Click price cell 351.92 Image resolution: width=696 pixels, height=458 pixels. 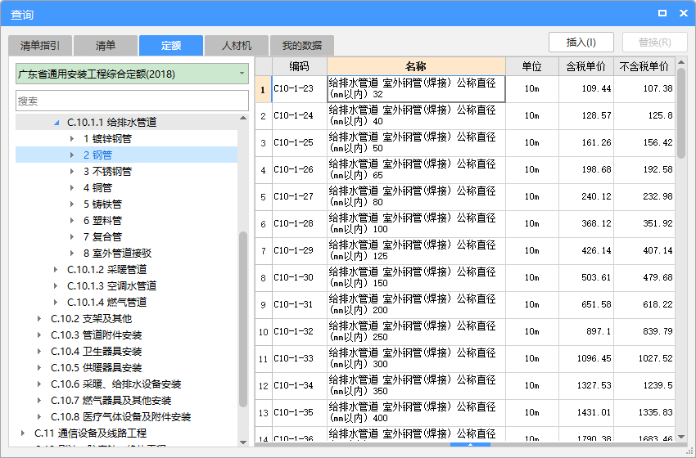[x=644, y=223]
